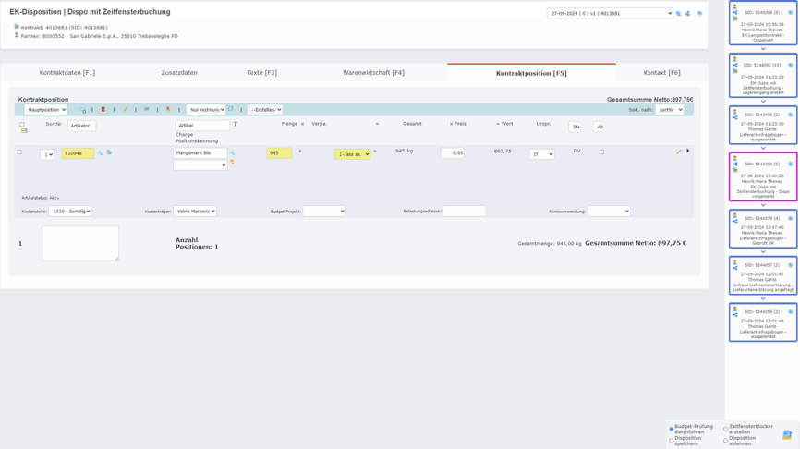The width and height of the screenshot is (800, 449).
Task: Click the yellow Menge field showing 945
Action: pyautogui.click(x=279, y=153)
